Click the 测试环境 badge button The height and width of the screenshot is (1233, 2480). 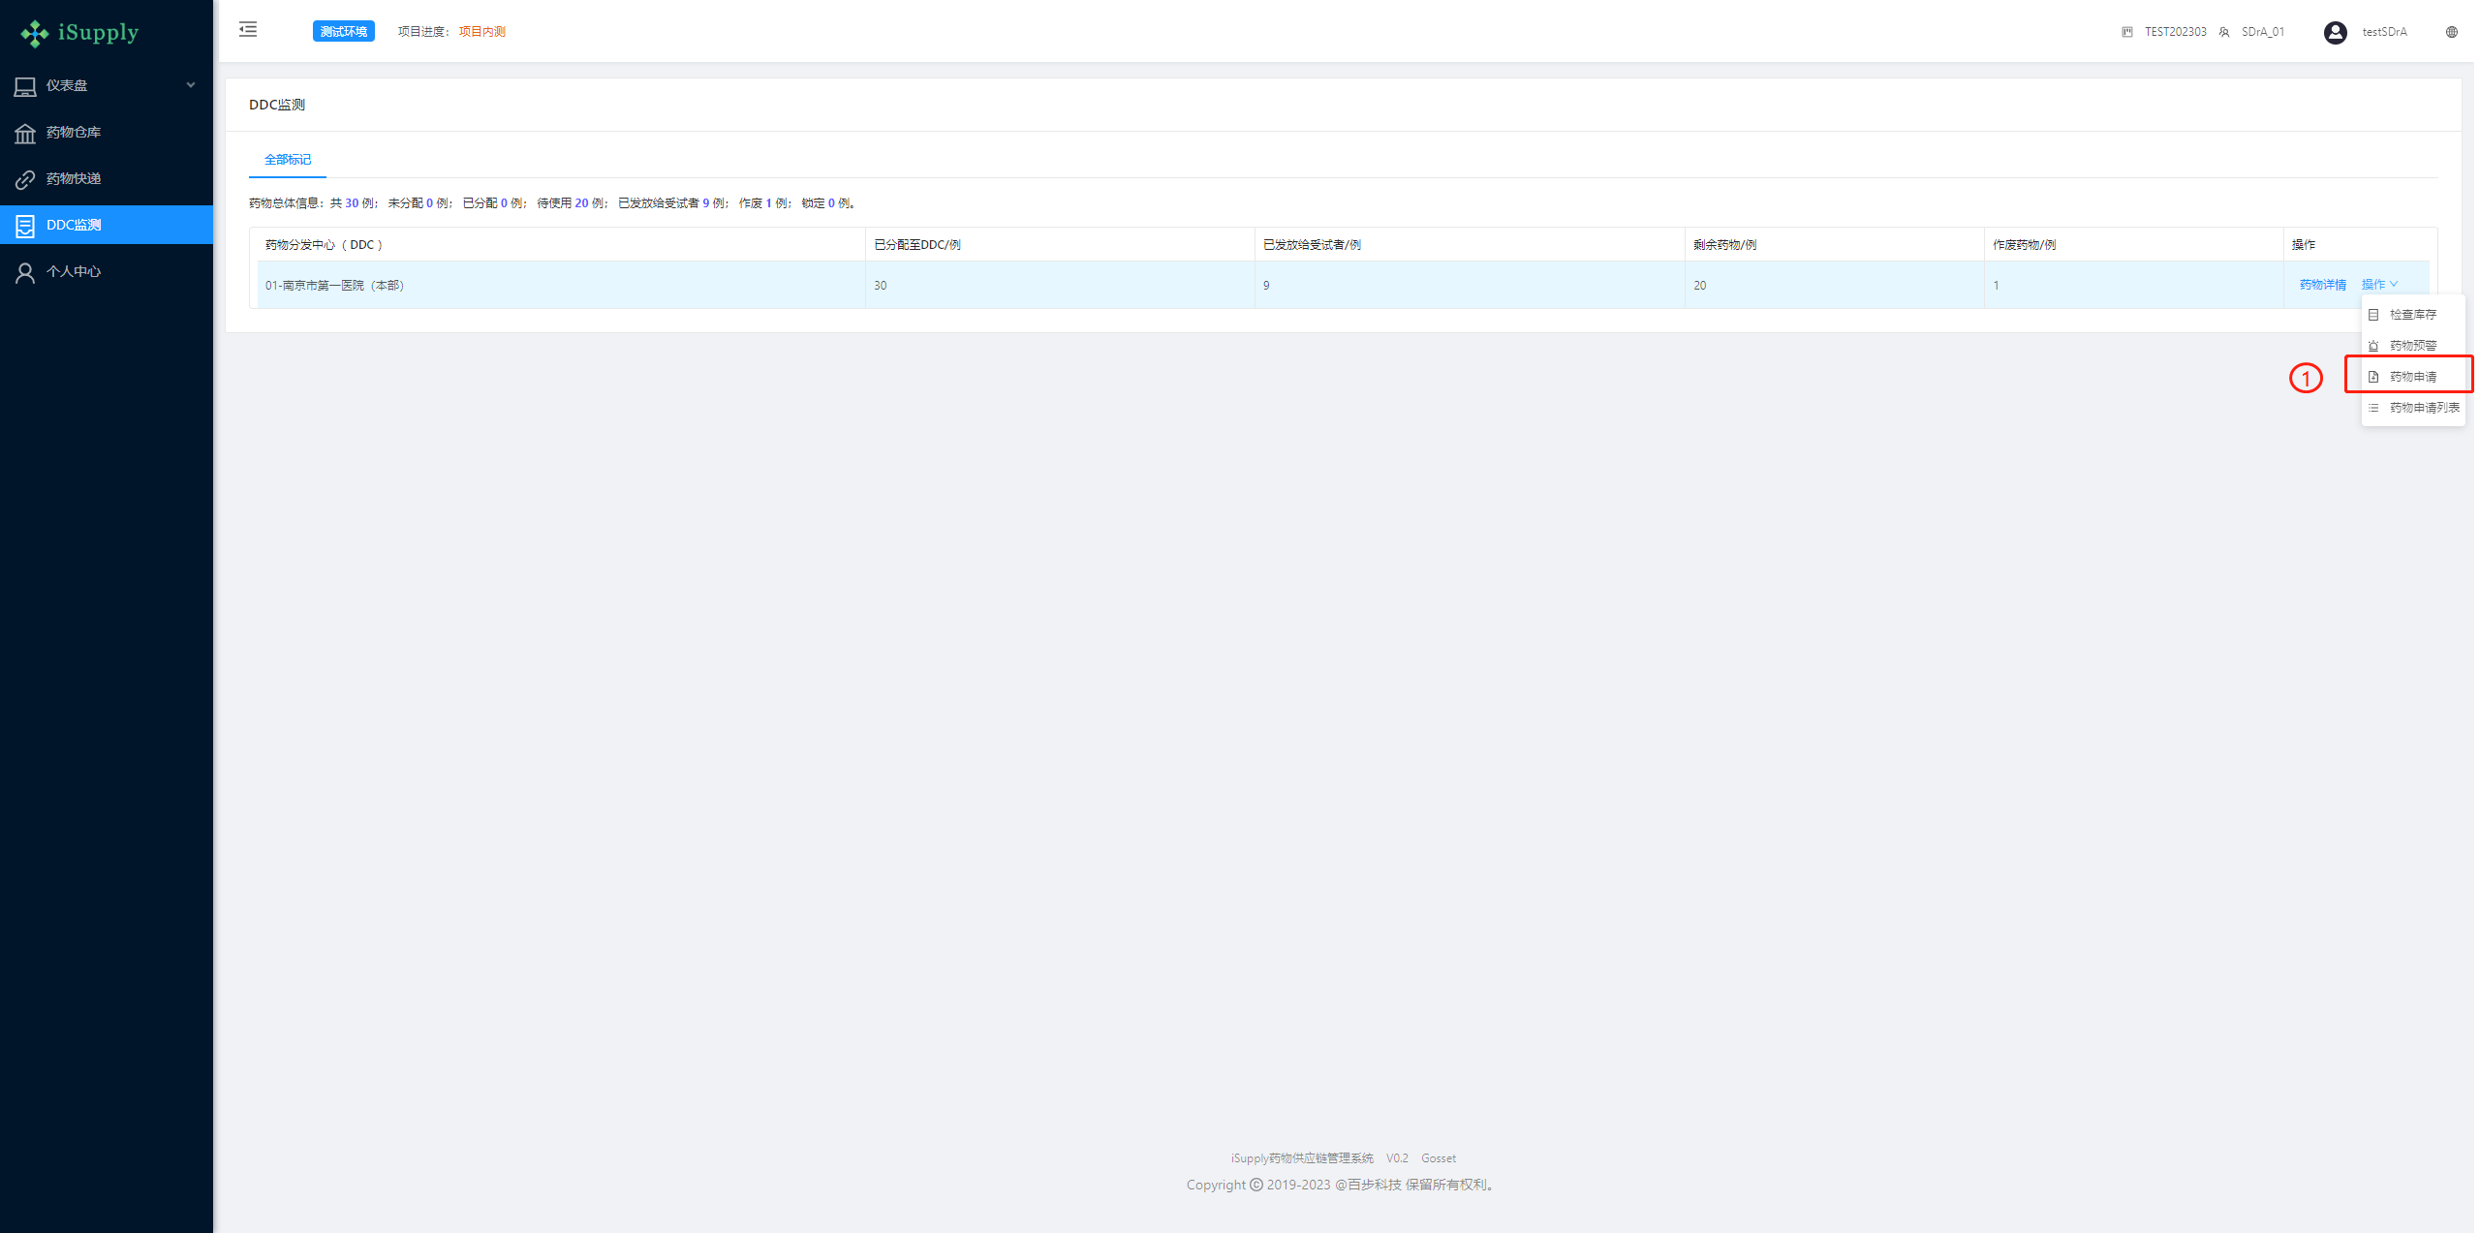tap(343, 32)
